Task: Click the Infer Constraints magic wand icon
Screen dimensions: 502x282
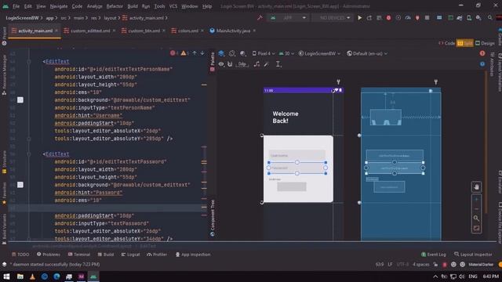Action: [x=267, y=64]
